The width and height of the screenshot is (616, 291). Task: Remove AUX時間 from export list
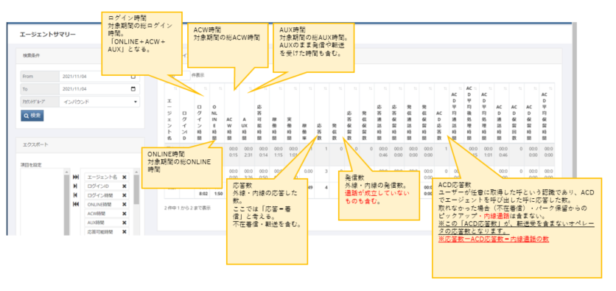(124, 222)
